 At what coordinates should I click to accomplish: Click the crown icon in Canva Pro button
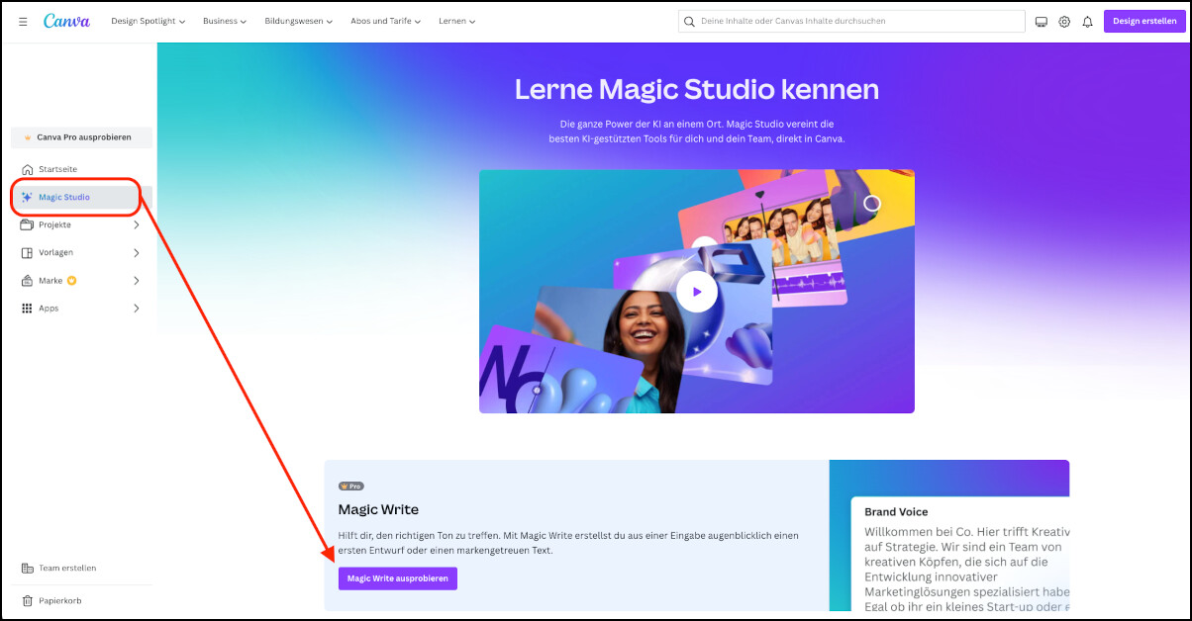click(28, 137)
